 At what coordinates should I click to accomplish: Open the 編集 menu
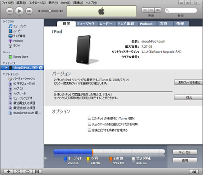point(21,3)
